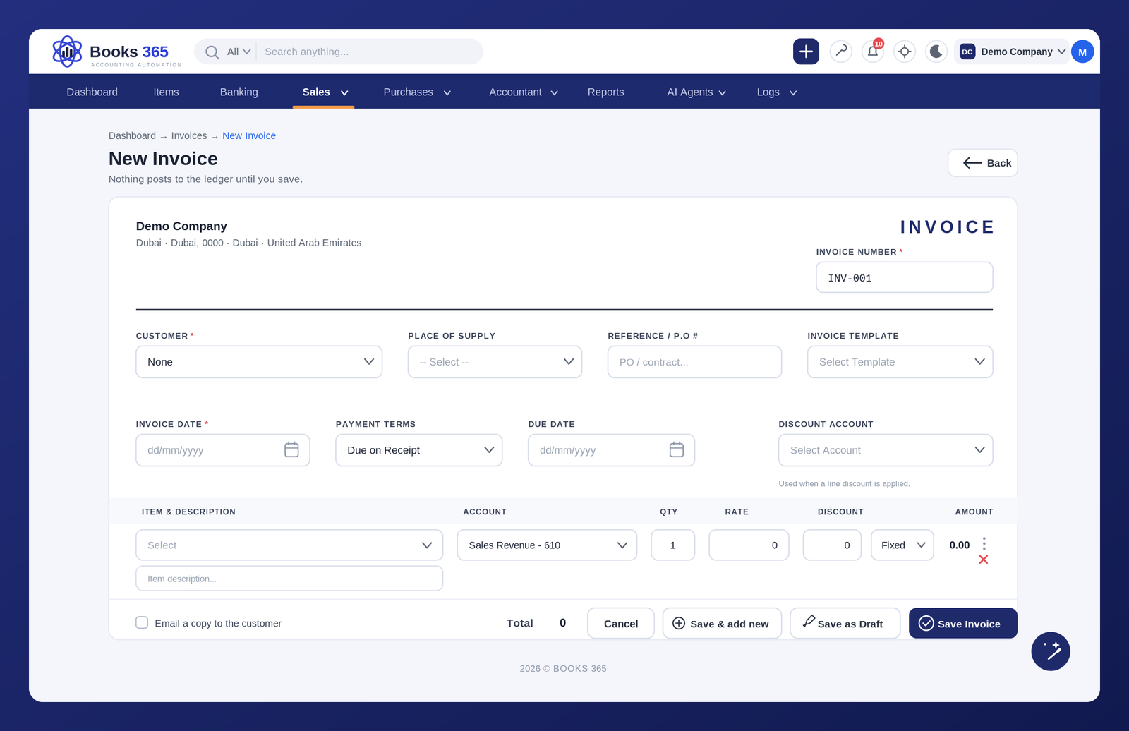Open the Place of Supply dropdown
This screenshot has width=1129, height=731.
pos(495,362)
